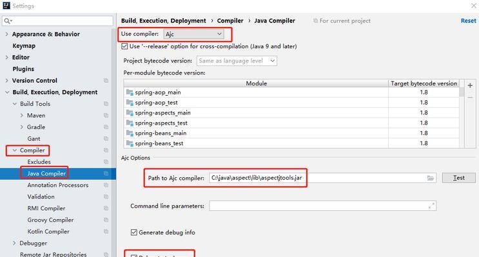Viewport: 479px width, 257px height.
Task: Click the Build, Execution, Deployment breadcrumb
Action: pos(164,21)
